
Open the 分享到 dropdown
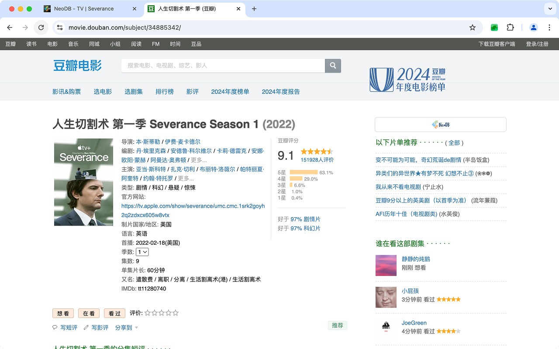(x=127, y=328)
